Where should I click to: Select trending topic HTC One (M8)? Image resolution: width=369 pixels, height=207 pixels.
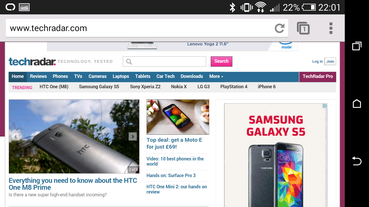tap(54, 87)
